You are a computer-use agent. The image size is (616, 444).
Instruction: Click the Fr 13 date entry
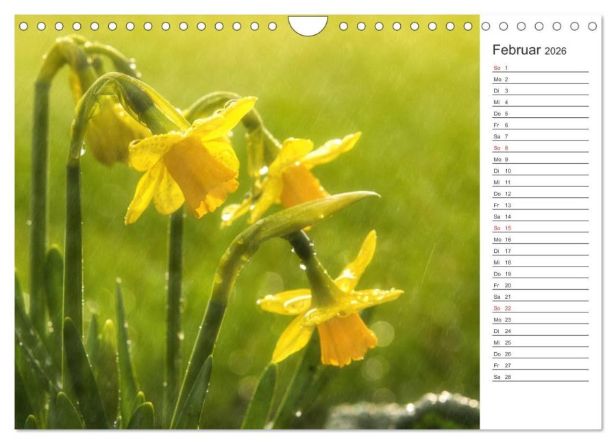coord(540,206)
